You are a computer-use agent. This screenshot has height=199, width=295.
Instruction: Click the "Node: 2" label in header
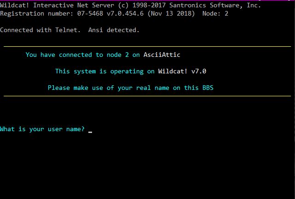[x=215, y=13]
